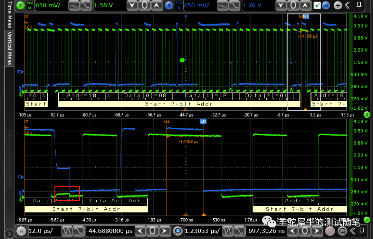373x239 pixels.
Task: Shift main horizontal position left
Action: [140, 231]
